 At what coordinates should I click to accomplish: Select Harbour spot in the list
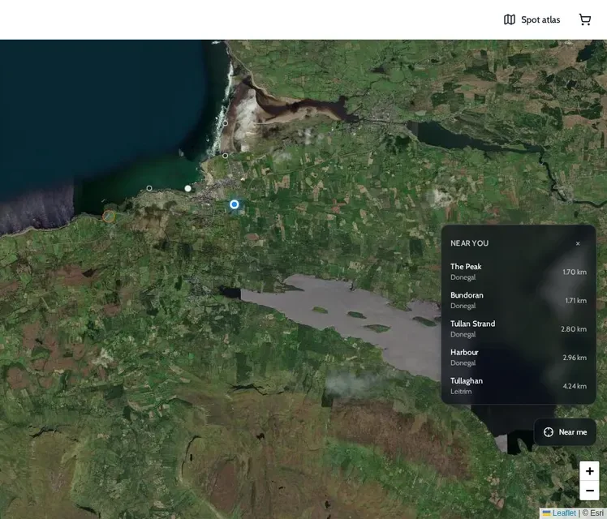[x=519, y=358]
